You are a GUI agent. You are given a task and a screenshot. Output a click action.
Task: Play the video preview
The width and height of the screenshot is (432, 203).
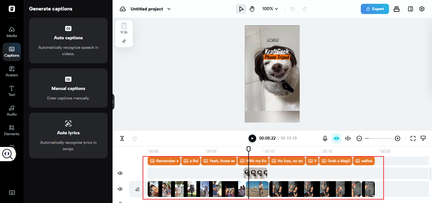pos(252,138)
